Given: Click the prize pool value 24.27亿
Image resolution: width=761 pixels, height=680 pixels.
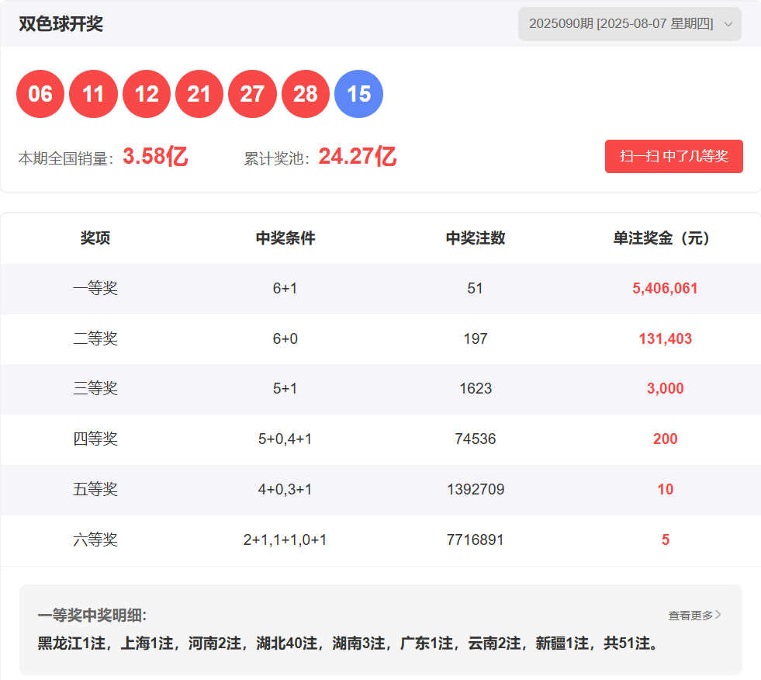Looking at the screenshot, I should point(357,157).
